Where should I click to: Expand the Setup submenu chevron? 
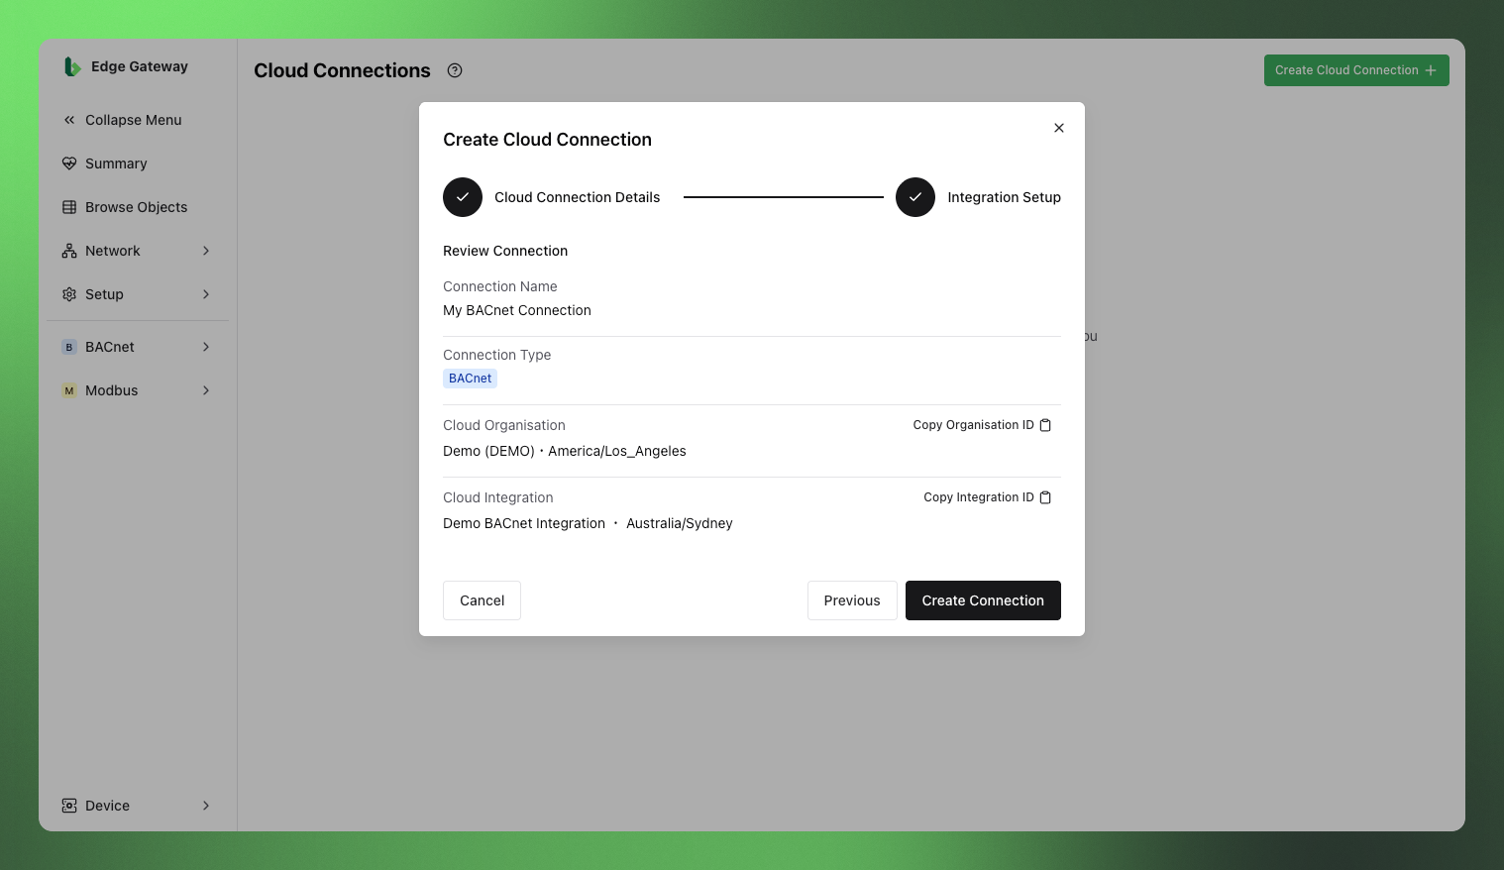[x=206, y=294]
